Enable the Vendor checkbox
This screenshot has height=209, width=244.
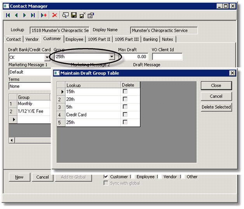tap(159, 177)
